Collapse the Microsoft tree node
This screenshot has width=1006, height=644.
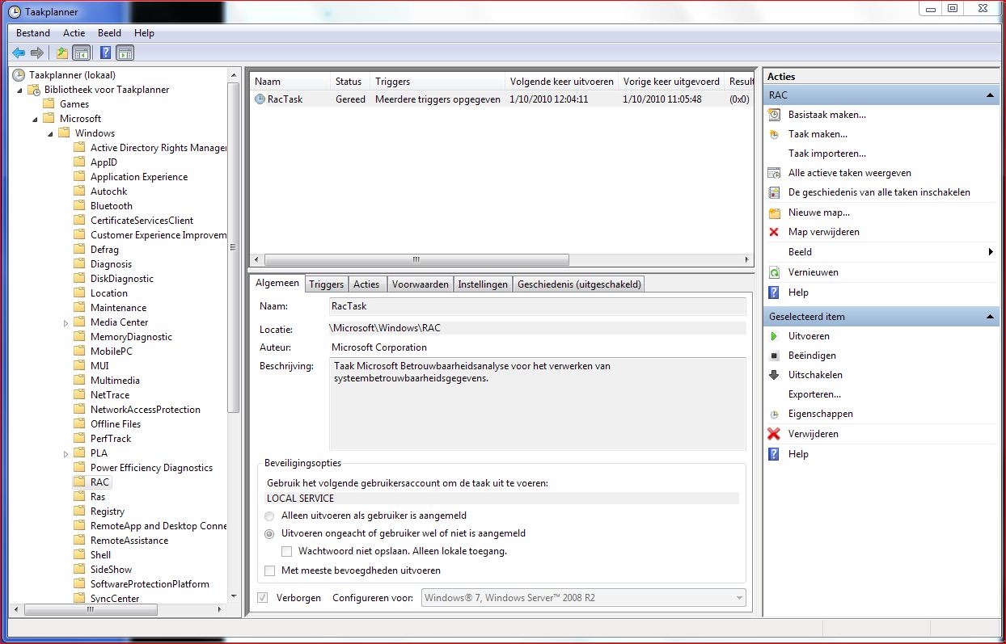point(36,119)
